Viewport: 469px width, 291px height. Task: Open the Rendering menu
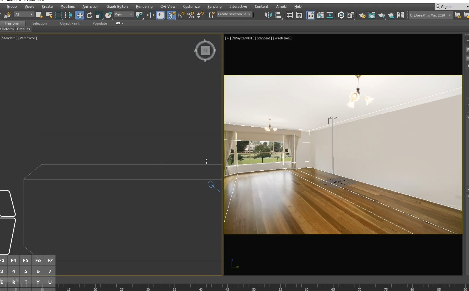[144, 6]
